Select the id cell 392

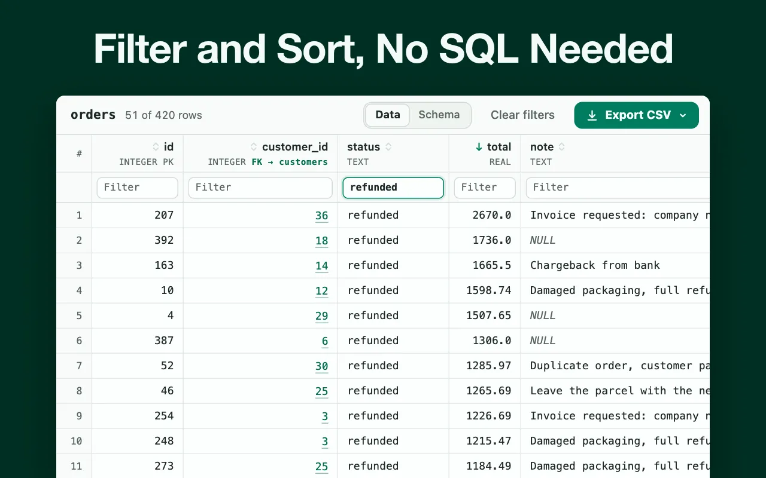pos(138,240)
